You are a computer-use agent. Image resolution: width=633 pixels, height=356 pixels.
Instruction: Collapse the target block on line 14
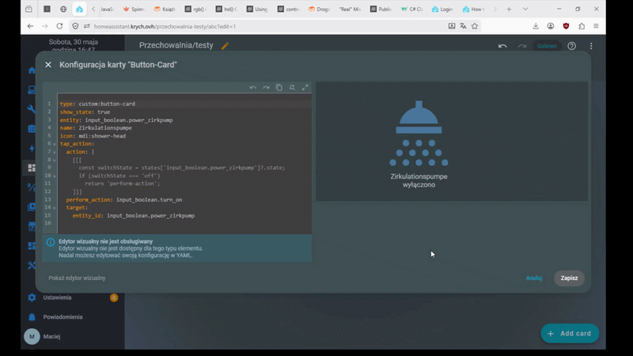click(55, 208)
